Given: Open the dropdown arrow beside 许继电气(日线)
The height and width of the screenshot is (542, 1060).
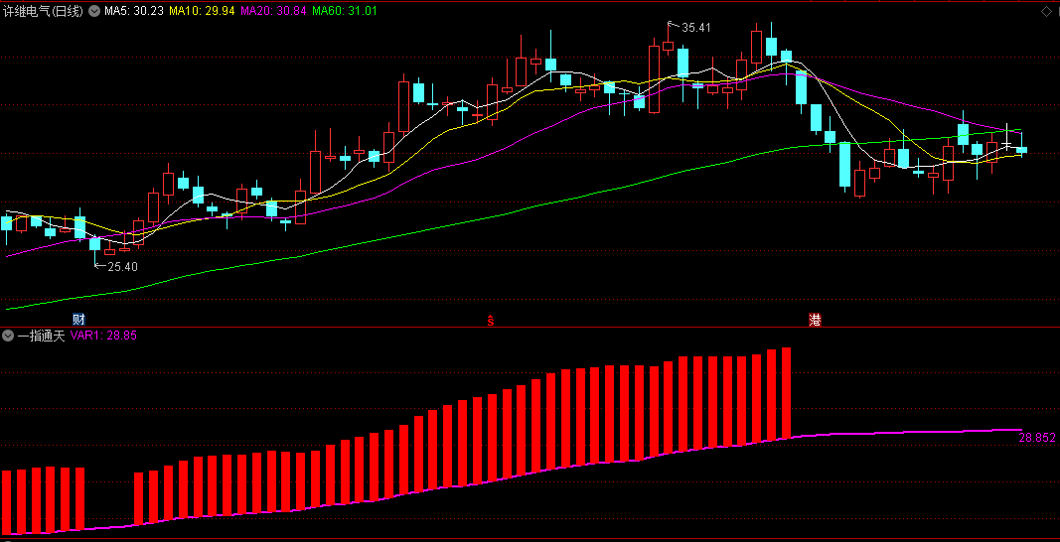Looking at the screenshot, I should (92, 11).
